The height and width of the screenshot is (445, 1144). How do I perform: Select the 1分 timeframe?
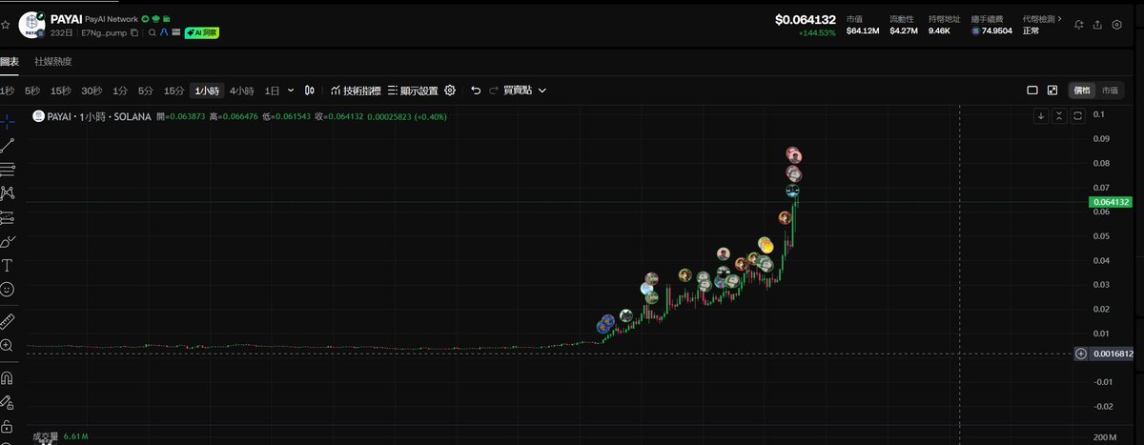[120, 91]
